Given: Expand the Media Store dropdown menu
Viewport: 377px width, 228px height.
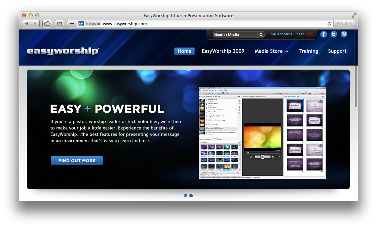Looking at the screenshot, I should [271, 51].
